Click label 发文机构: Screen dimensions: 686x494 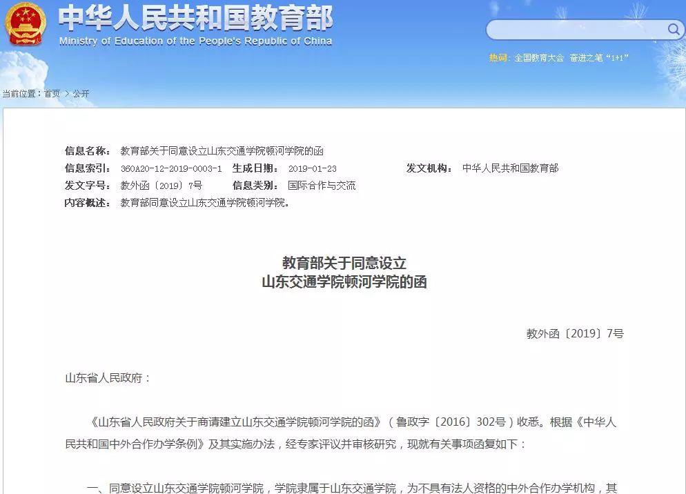(x=429, y=168)
